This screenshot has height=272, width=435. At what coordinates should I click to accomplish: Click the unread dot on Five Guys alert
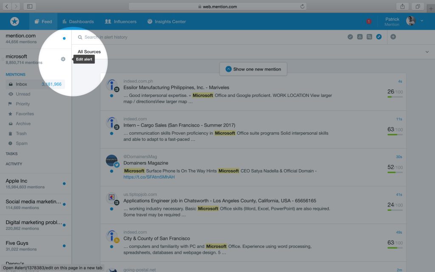pos(64,246)
